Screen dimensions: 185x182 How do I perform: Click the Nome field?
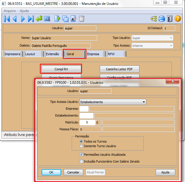[x=64, y=38]
